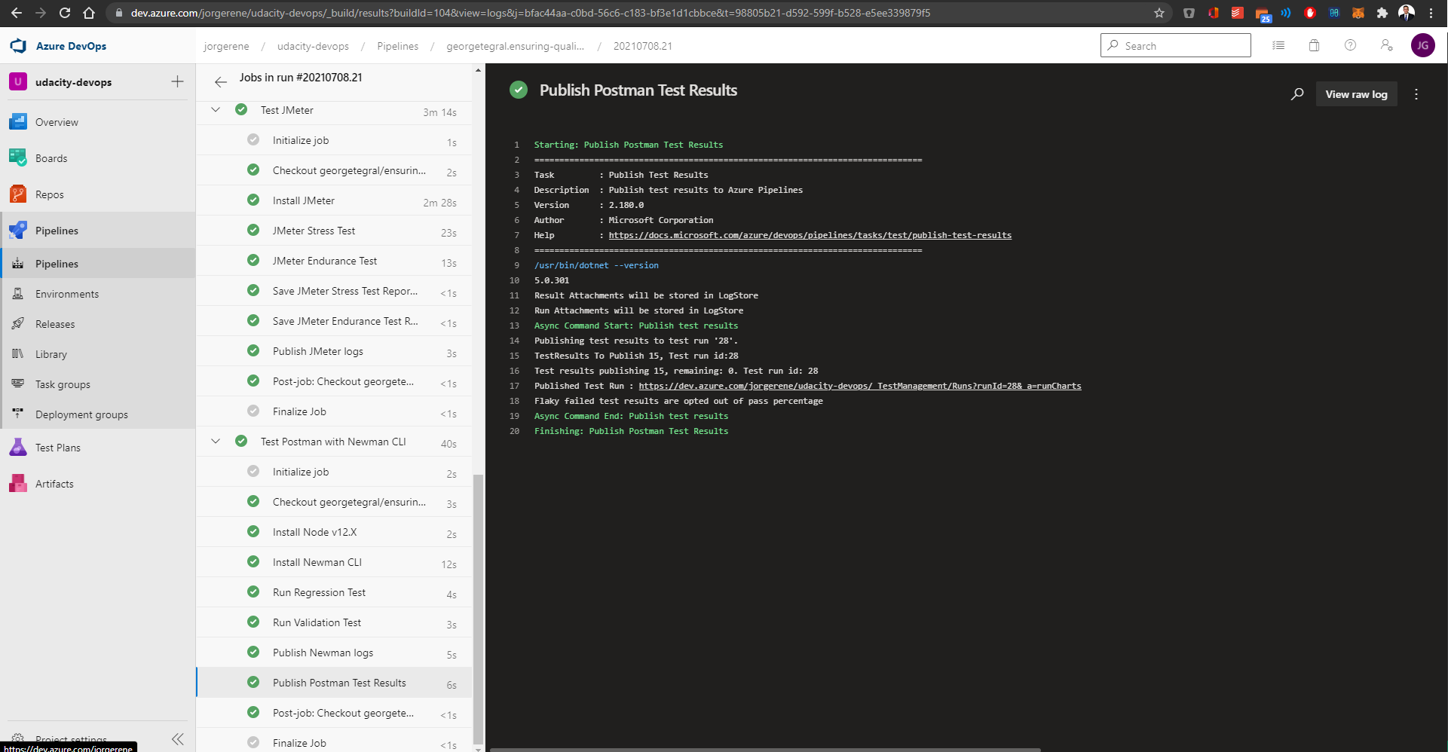Collapse the Test JMeter job group
Image resolution: width=1448 pixels, height=752 pixels.
[x=216, y=110]
